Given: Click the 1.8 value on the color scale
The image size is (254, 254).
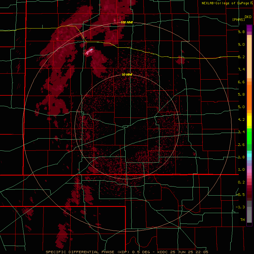Looking at the screenshot, I should click(241, 157).
